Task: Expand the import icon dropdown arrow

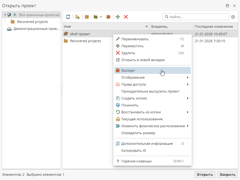Action: point(100,17)
